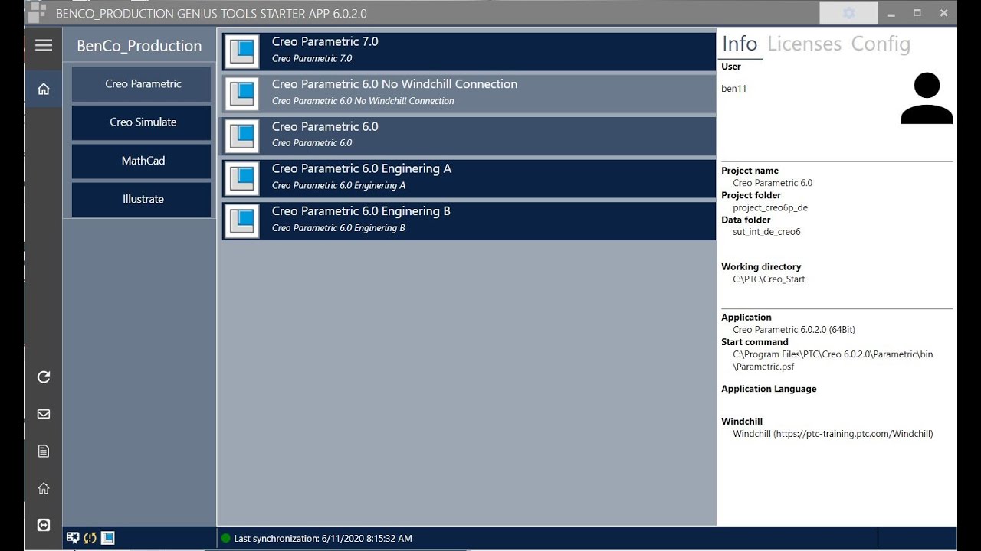This screenshot has width=981, height=551.
Task: Click the user avatar picture
Action: click(927, 98)
